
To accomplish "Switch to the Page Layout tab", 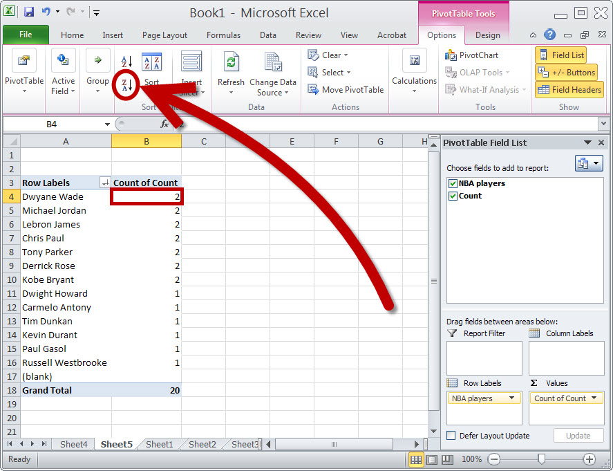I will [164, 35].
